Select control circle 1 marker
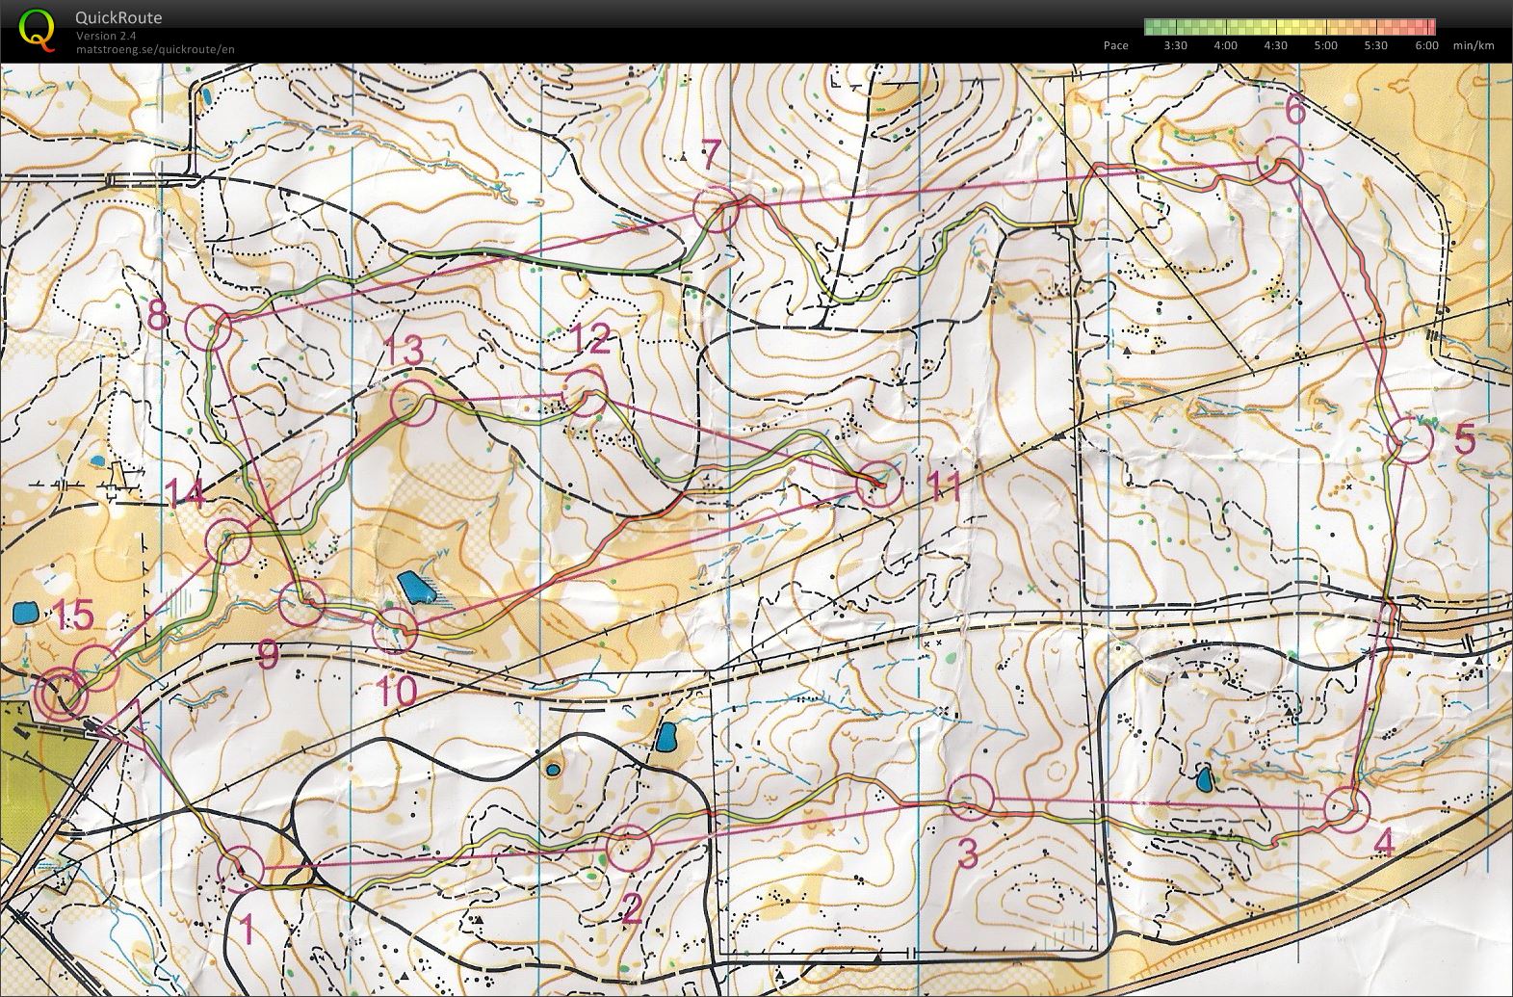1513x997 pixels. [x=240, y=868]
